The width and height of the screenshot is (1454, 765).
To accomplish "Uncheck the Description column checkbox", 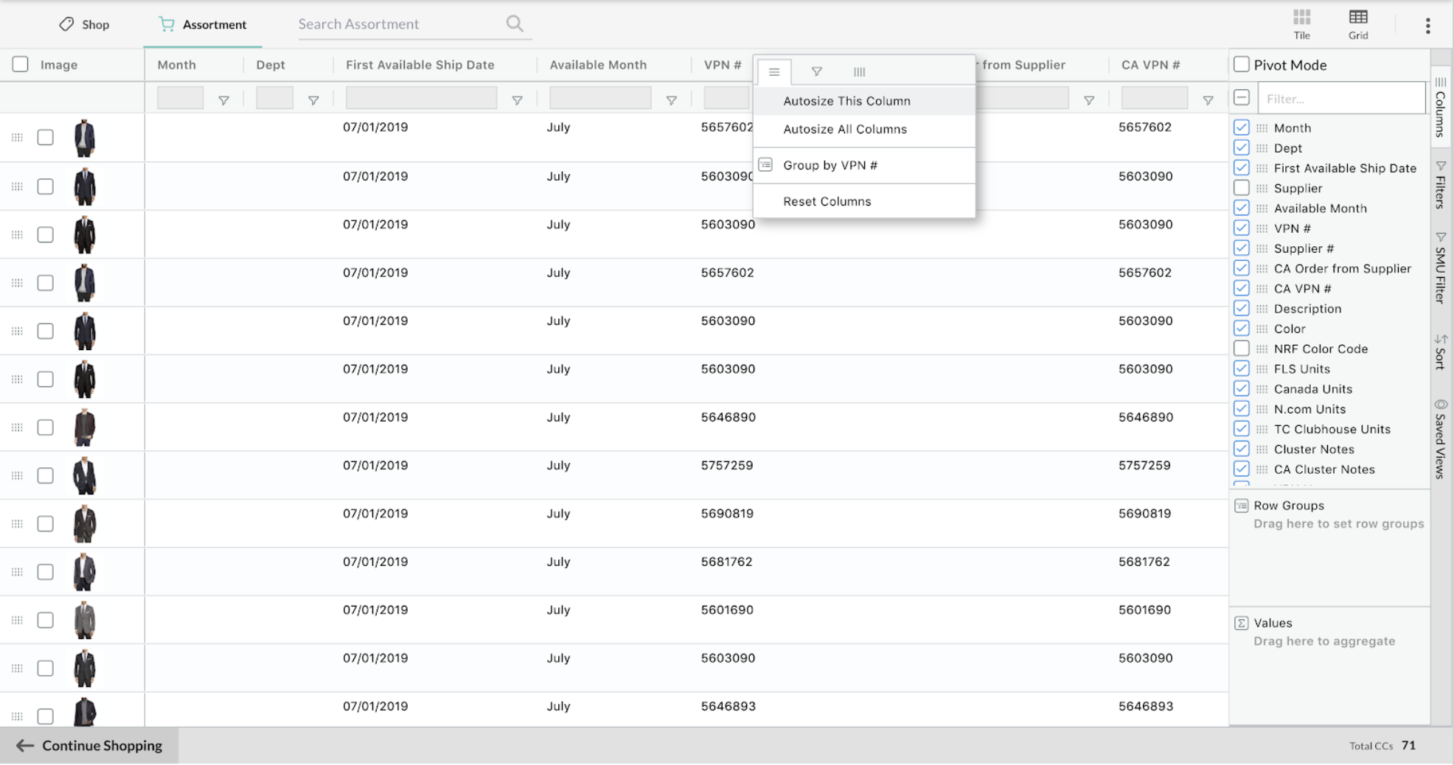I will 1242,308.
